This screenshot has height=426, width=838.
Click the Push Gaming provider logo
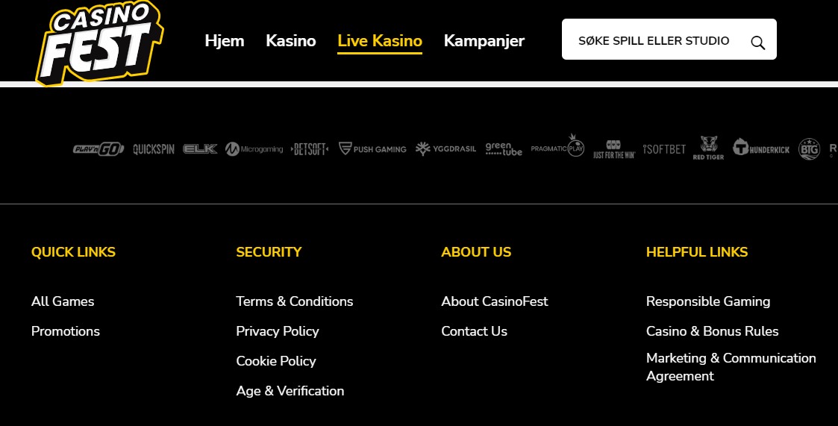(x=372, y=149)
